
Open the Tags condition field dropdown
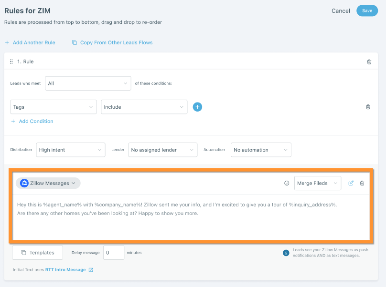point(53,107)
